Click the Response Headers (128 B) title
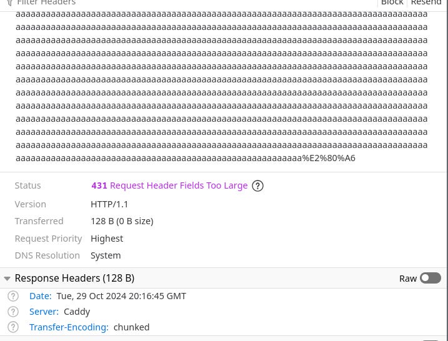 pyautogui.click(x=74, y=278)
